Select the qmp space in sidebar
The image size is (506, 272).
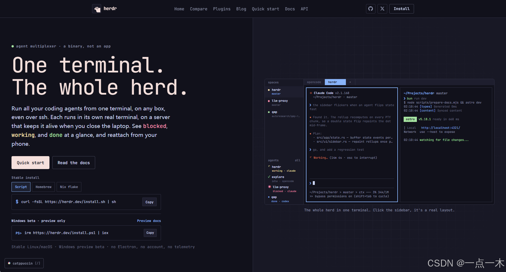coord(284,114)
